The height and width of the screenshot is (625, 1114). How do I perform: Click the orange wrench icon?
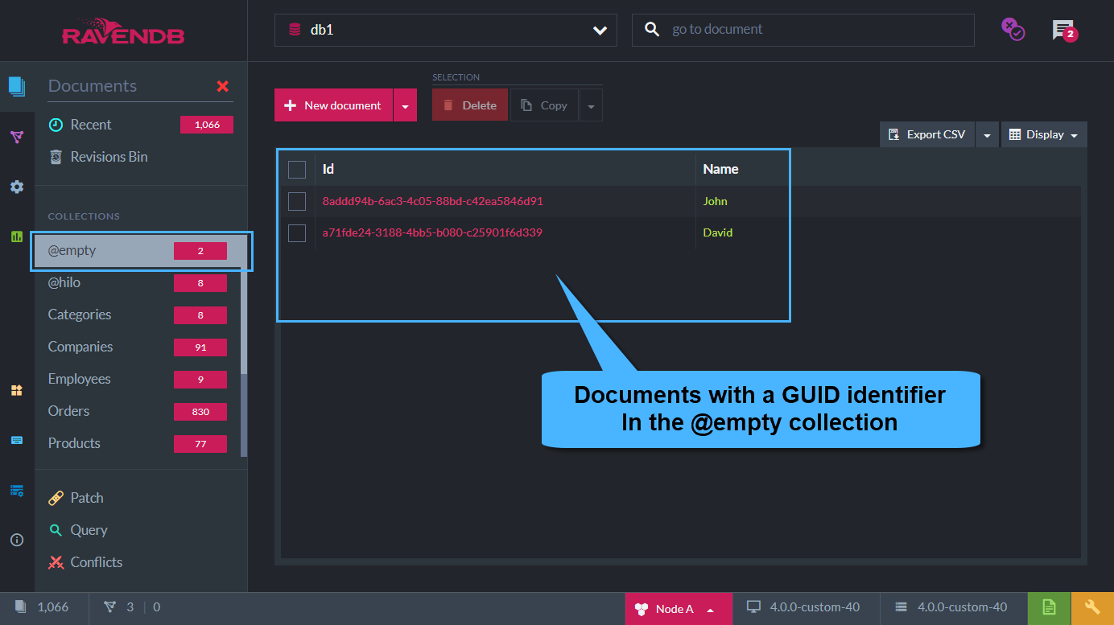pos(1092,608)
